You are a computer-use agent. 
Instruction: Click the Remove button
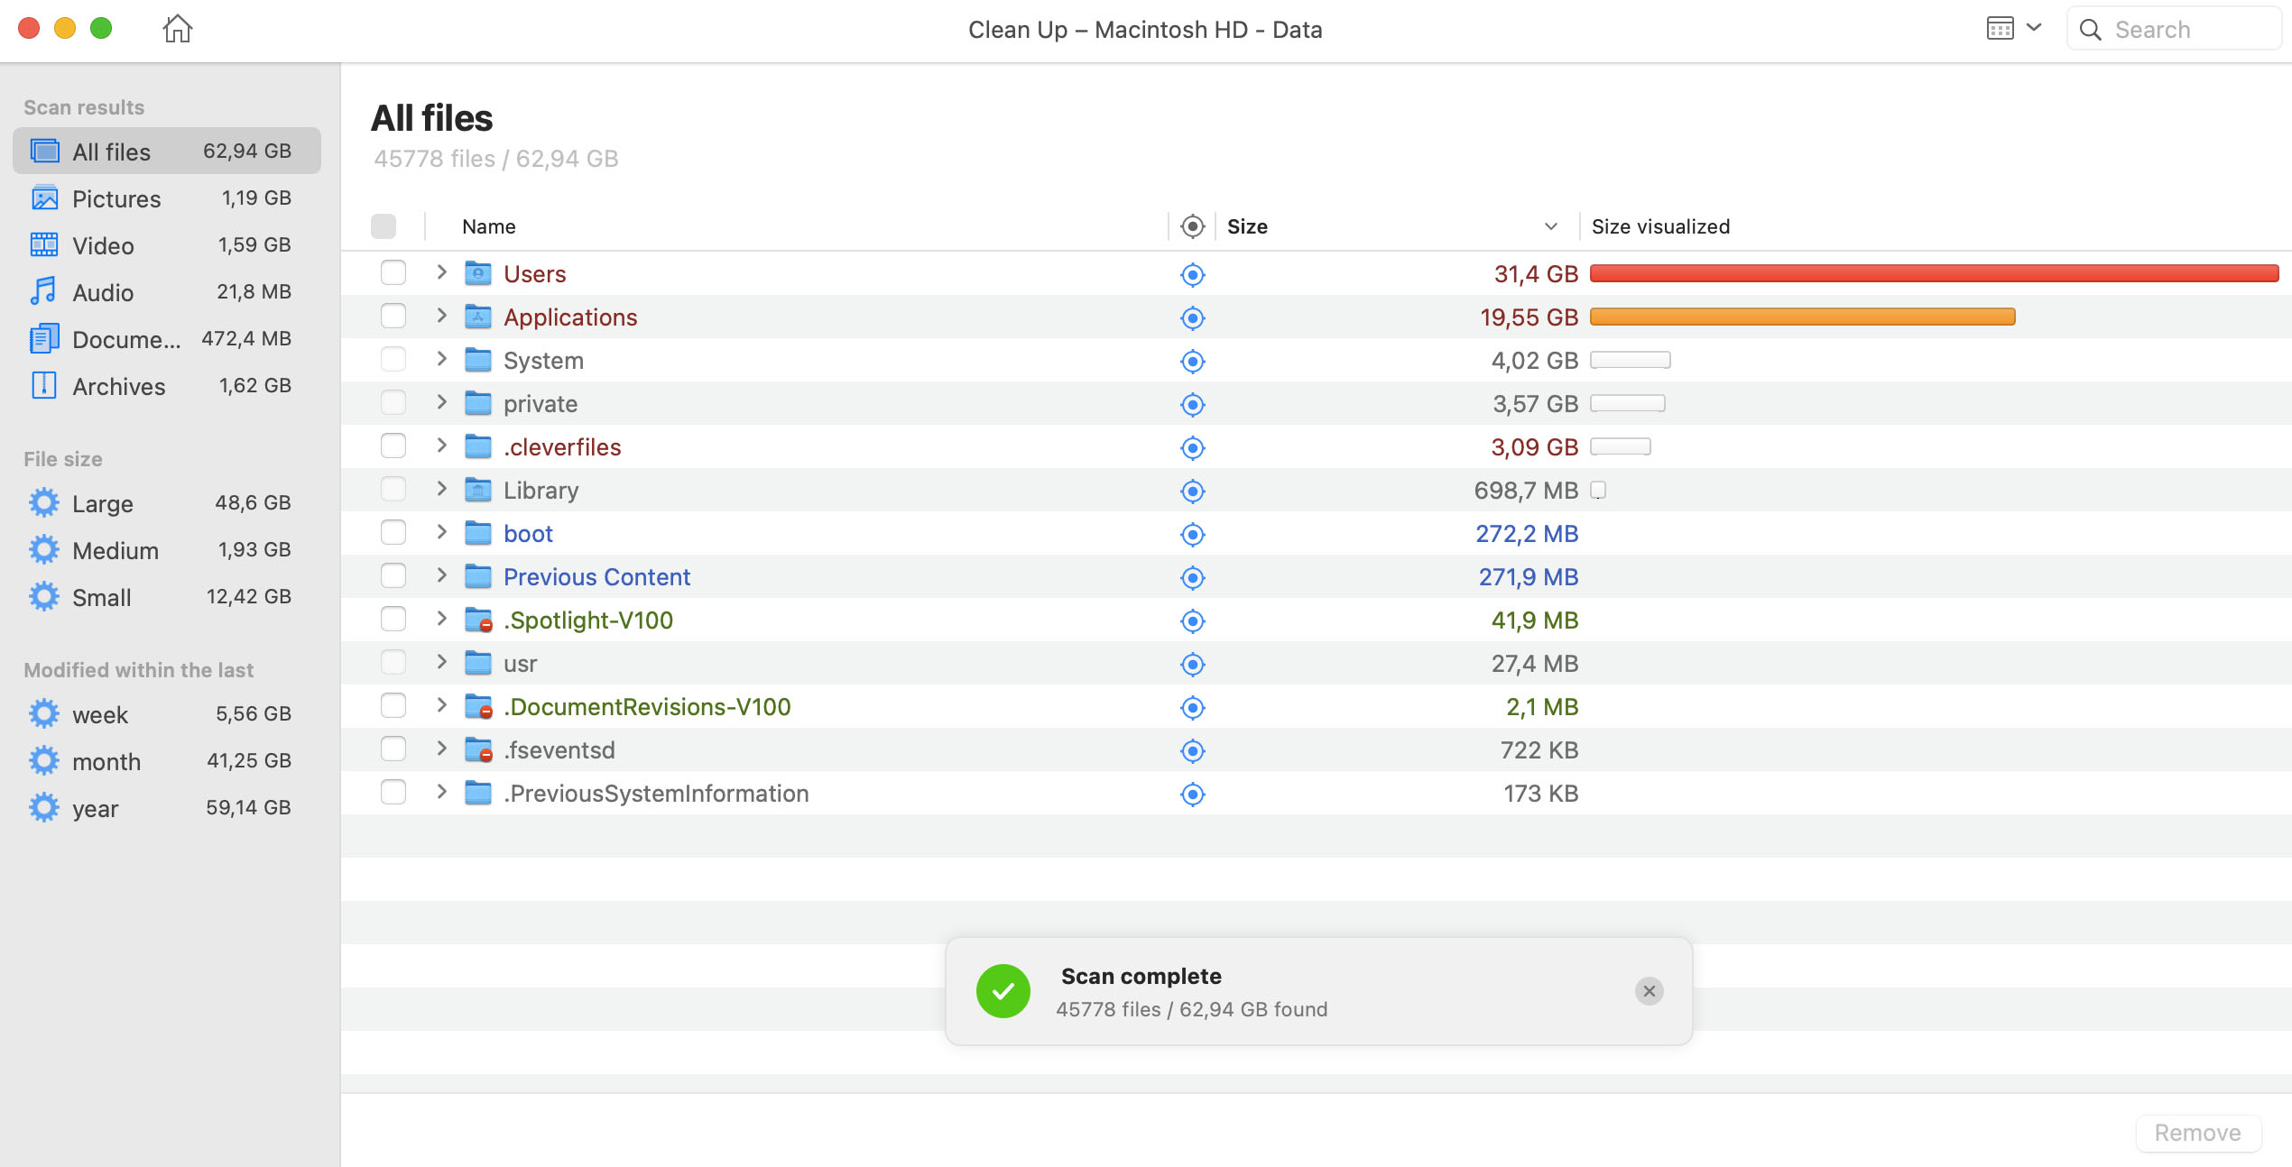pos(2197,1133)
